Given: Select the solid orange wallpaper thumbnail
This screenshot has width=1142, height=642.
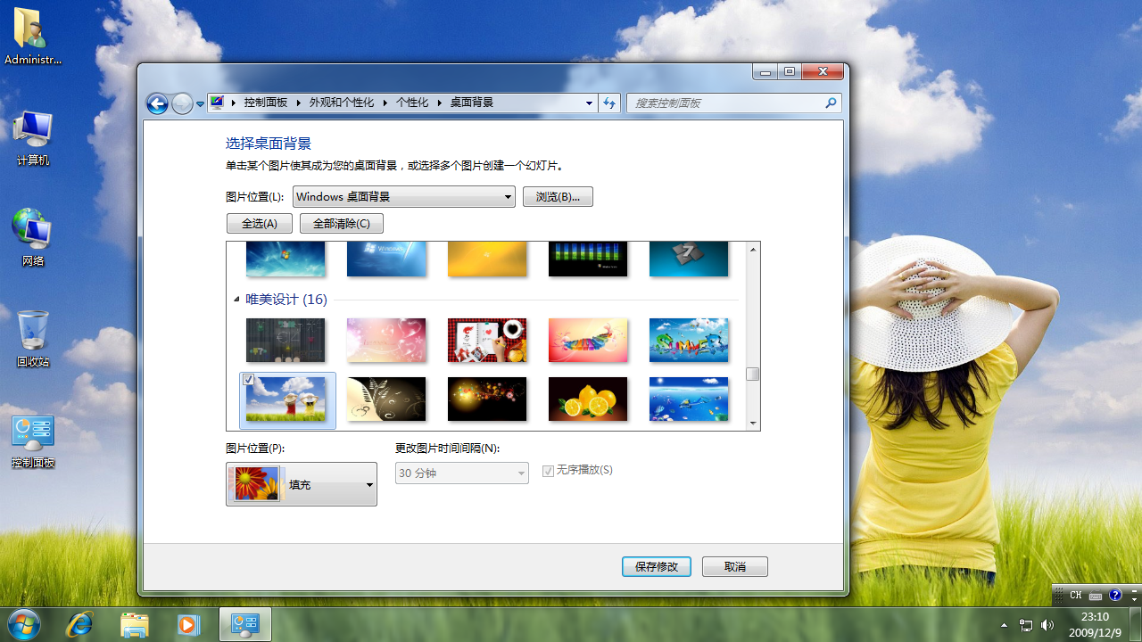Looking at the screenshot, I should coord(487,259).
